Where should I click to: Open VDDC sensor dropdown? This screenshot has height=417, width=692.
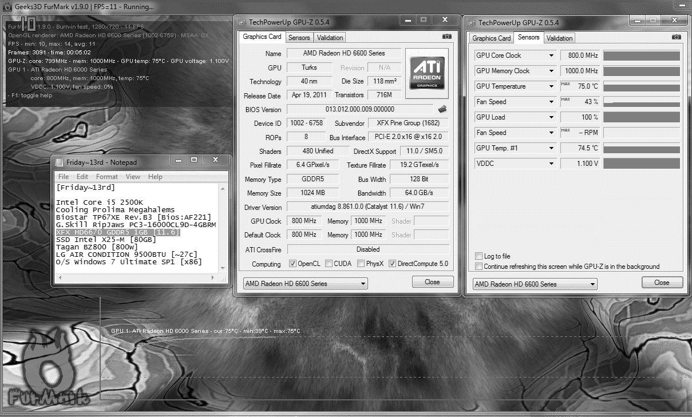(x=515, y=164)
